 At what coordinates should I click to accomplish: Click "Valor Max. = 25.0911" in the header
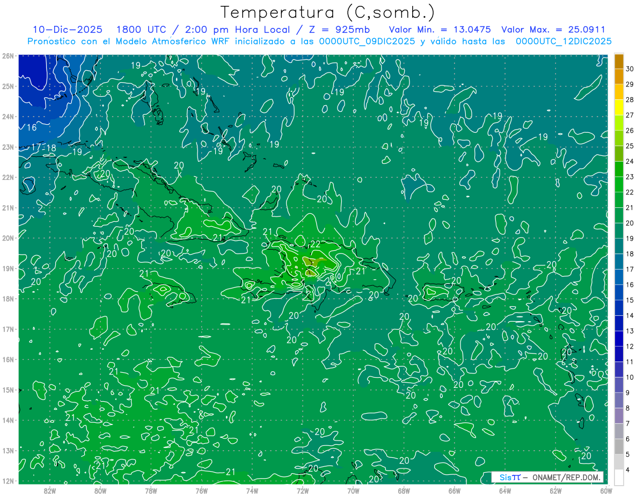553,30
